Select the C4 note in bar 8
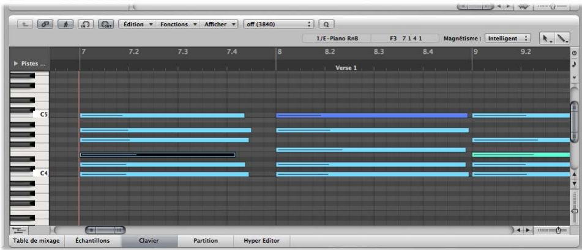The height and width of the screenshot is (250, 582). tap(372, 174)
